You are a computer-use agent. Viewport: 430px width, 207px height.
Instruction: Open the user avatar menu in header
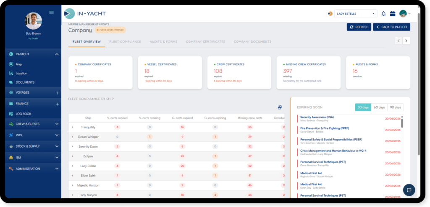point(405,14)
